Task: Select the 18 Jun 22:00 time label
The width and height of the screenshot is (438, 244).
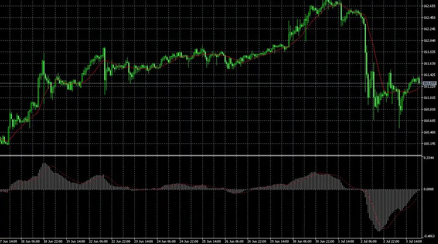Action: click(53, 241)
